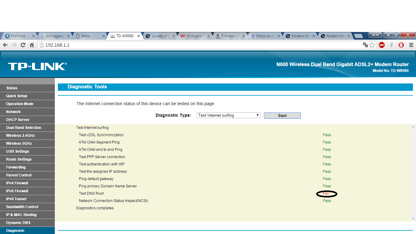Close the Netia on-line tab
The width and height of the screenshot is (416, 234).
click(279, 36)
